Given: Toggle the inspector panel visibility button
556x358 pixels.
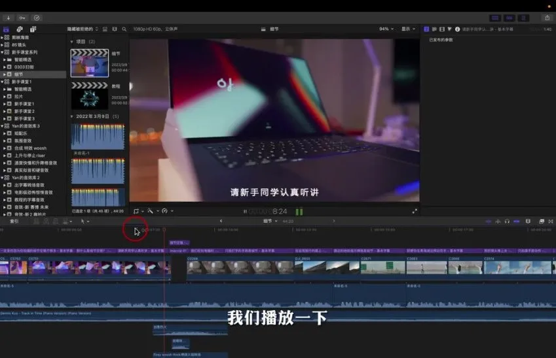Looking at the screenshot, I should [x=523, y=18].
